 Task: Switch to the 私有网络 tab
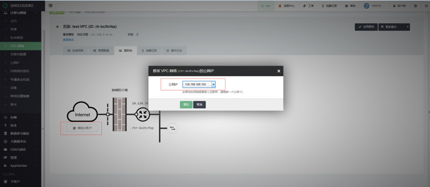75,51
